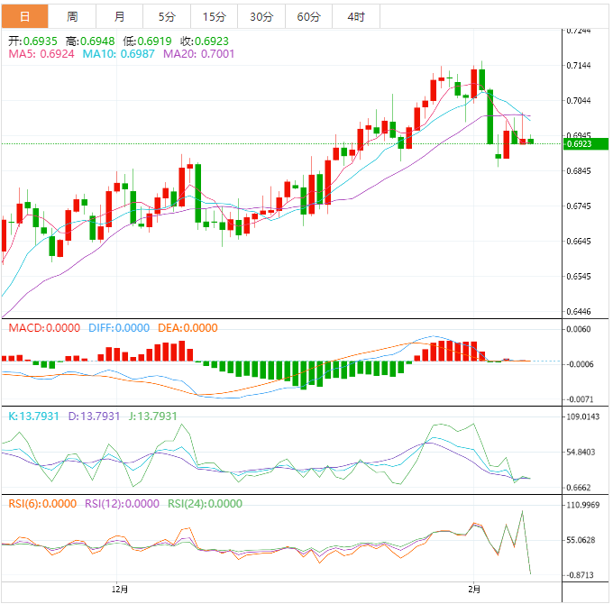Show the 30分 interval chart

261,16
